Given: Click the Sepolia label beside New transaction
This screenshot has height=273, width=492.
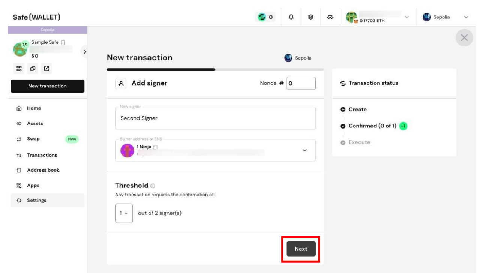Looking at the screenshot, I should click(304, 58).
